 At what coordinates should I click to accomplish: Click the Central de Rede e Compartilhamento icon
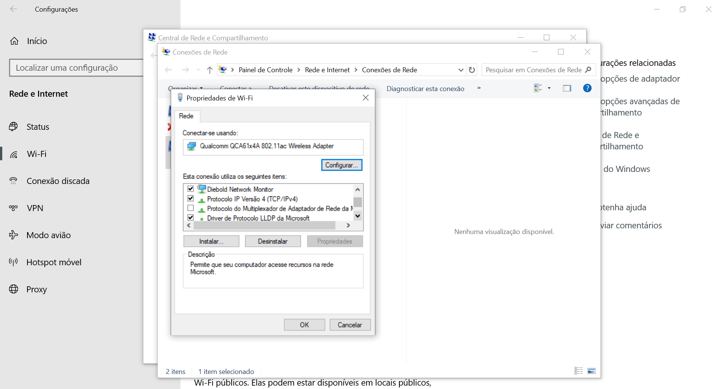152,37
